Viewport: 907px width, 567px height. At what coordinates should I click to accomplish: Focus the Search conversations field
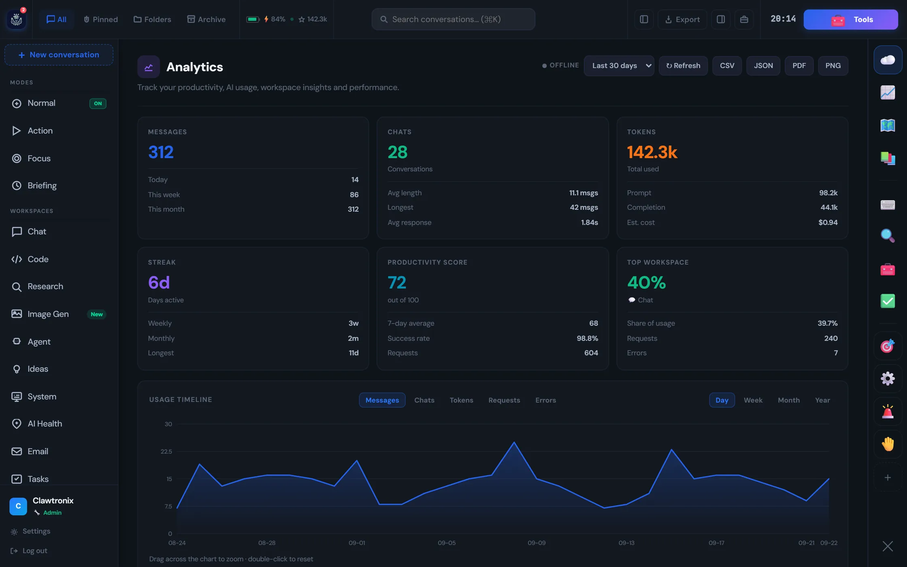(x=453, y=19)
